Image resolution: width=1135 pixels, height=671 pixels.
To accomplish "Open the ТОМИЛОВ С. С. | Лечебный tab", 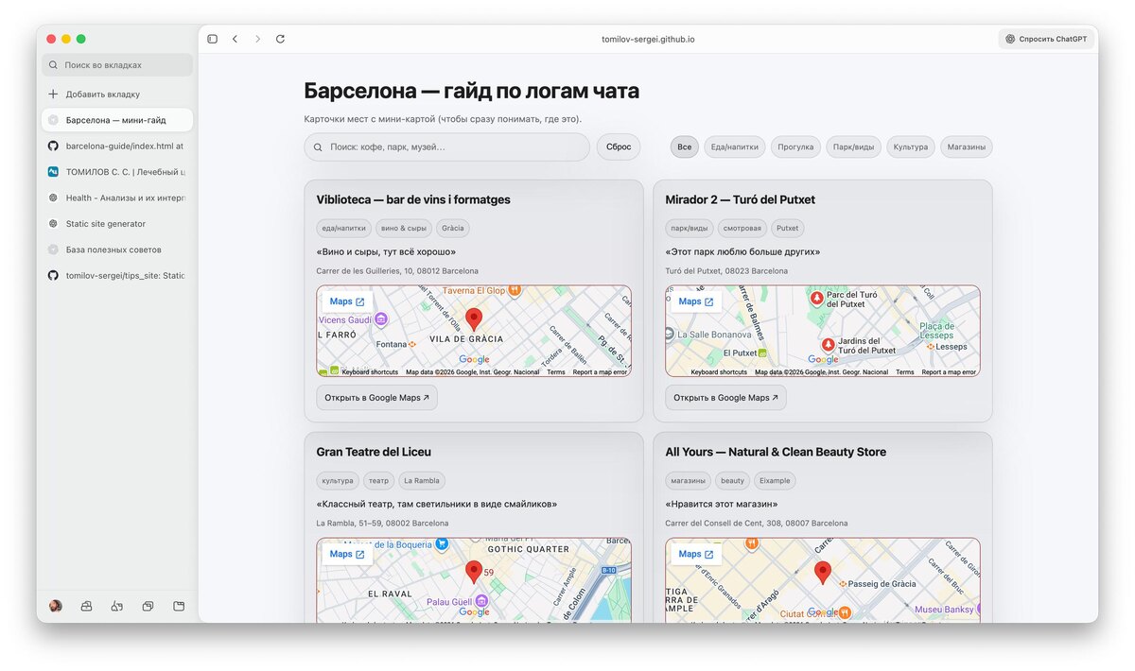I will [x=117, y=172].
